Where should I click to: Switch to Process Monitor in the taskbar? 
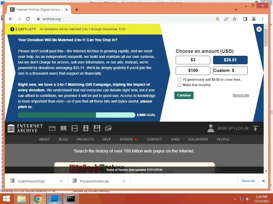point(54,199)
